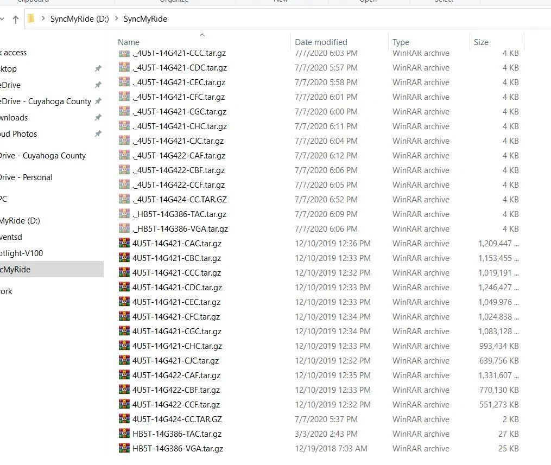The width and height of the screenshot is (551, 465).
Task: Open This PC in the navigation pane
Action: (3, 199)
